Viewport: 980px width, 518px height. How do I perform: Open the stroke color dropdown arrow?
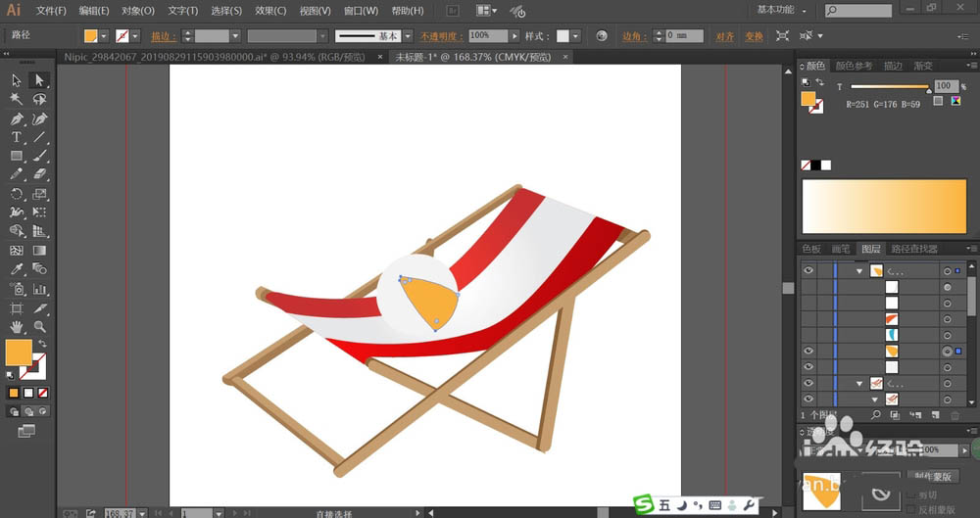pyautogui.click(x=135, y=36)
